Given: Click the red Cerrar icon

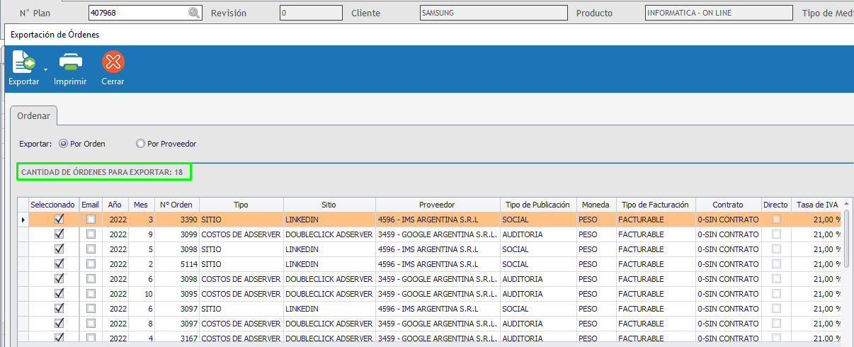Looking at the screenshot, I should point(113,63).
